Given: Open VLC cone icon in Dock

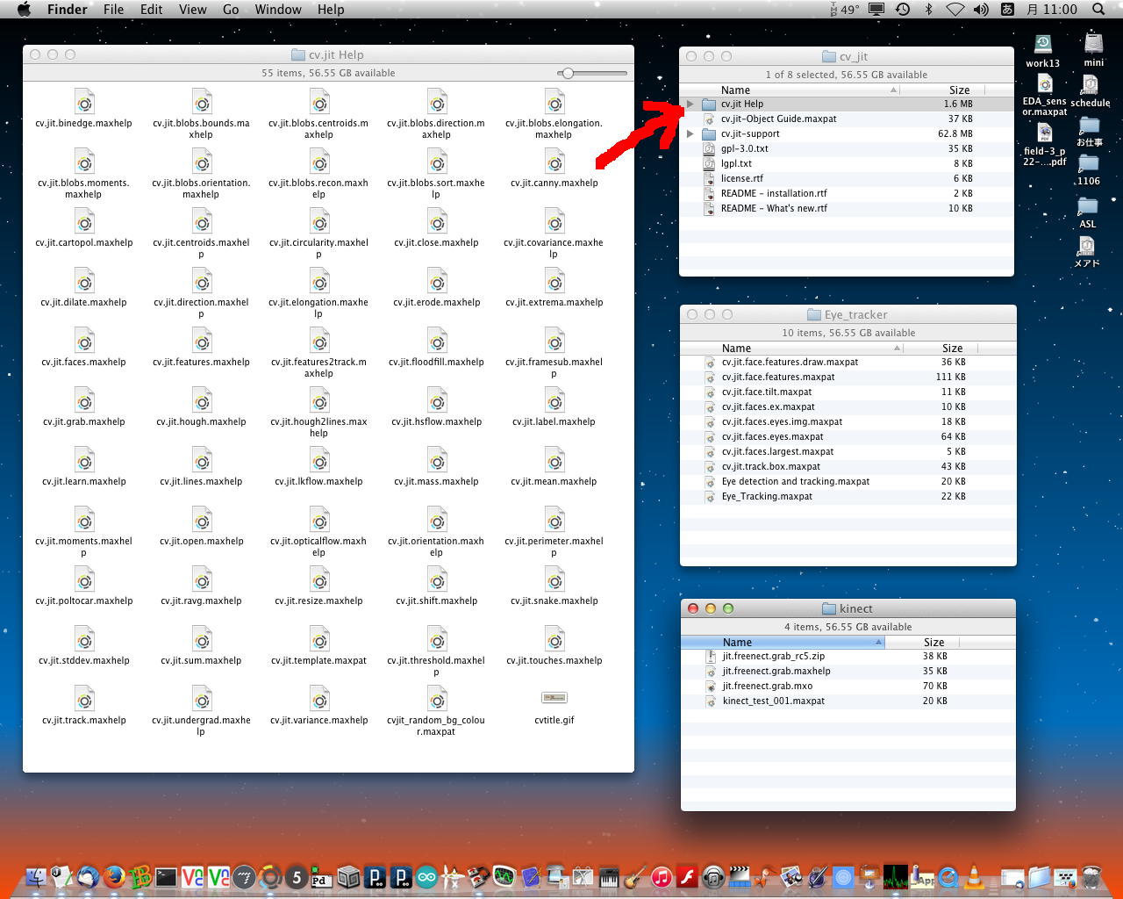Looking at the screenshot, I should point(974,876).
